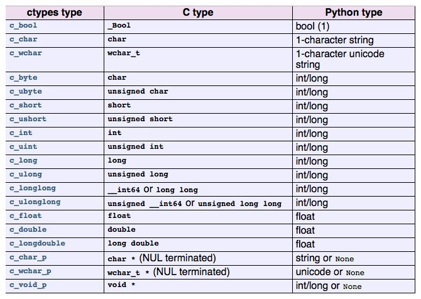Click the c_longlong link
421x299 pixels.
(x=33, y=188)
